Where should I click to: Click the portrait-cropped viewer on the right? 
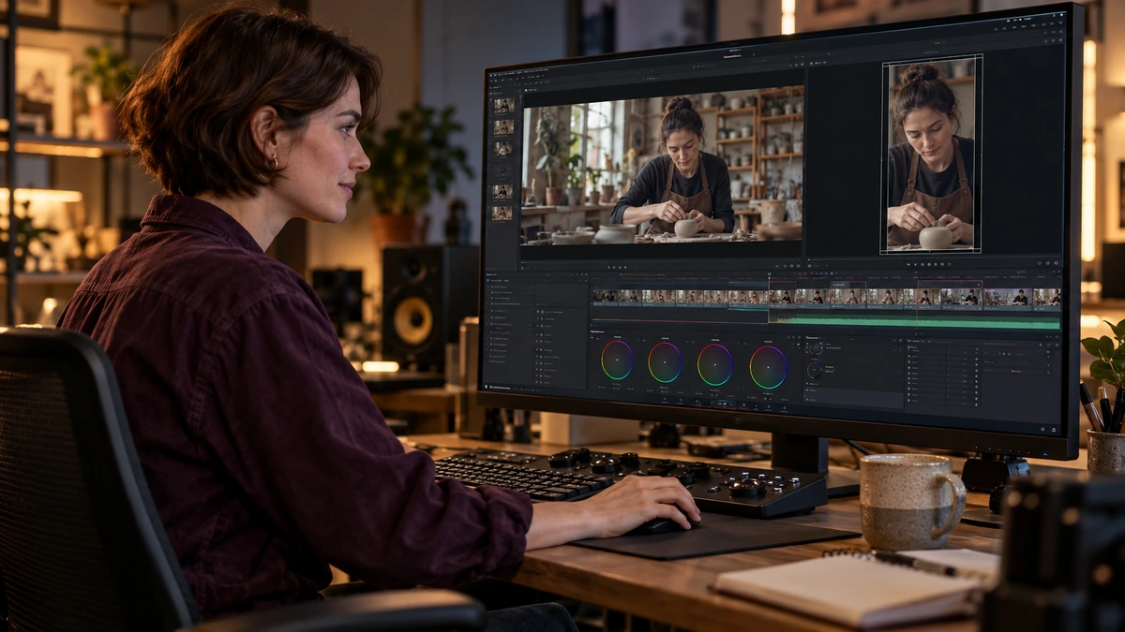pyautogui.click(x=931, y=154)
